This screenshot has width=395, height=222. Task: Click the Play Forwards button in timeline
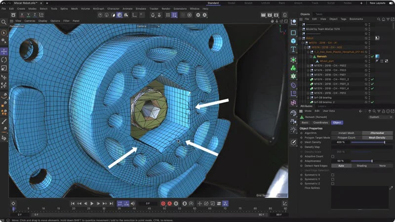coord(92,204)
